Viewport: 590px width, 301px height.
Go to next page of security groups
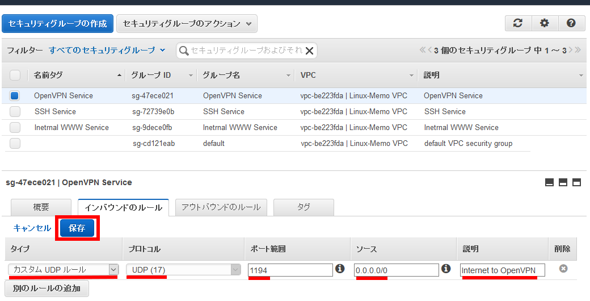pos(571,50)
